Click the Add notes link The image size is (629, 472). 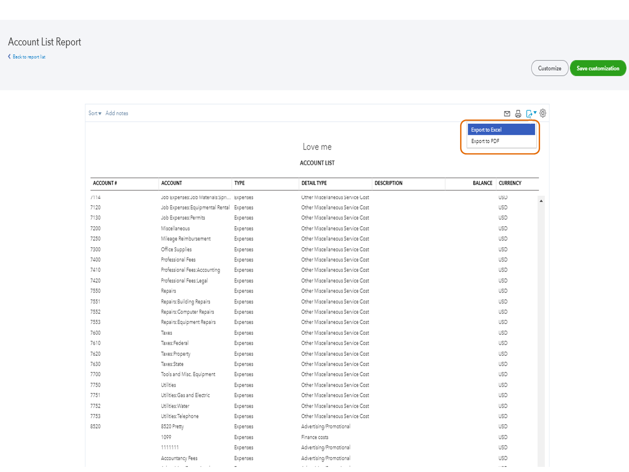[x=117, y=113]
